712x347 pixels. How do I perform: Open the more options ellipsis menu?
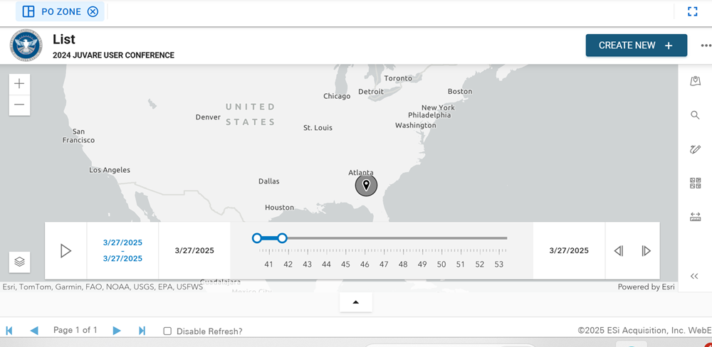point(705,46)
